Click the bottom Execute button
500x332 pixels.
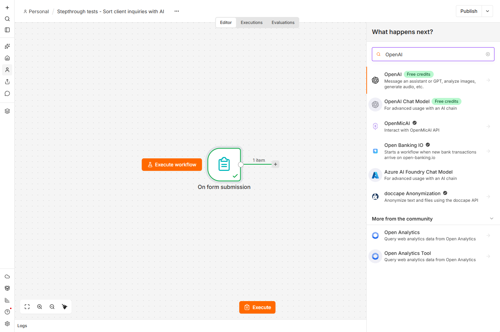click(257, 307)
